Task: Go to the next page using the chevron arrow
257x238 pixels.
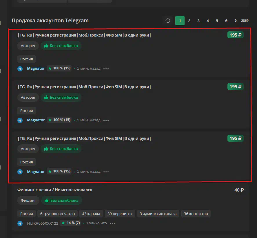Action: pos(236,21)
